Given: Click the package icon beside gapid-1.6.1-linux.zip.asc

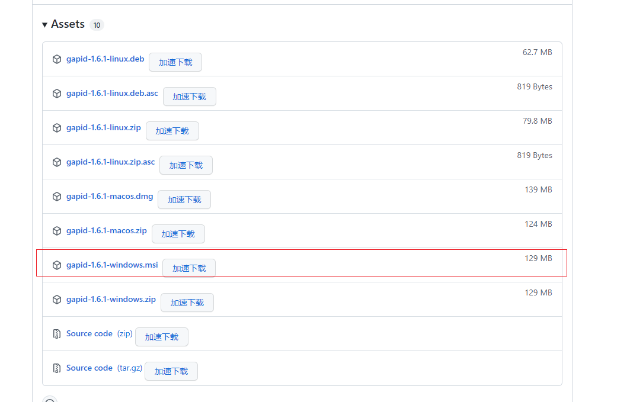Looking at the screenshot, I should coord(56,162).
